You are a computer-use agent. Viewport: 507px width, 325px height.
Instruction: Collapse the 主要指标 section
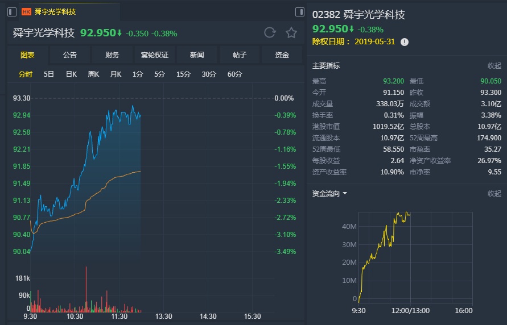click(x=494, y=66)
